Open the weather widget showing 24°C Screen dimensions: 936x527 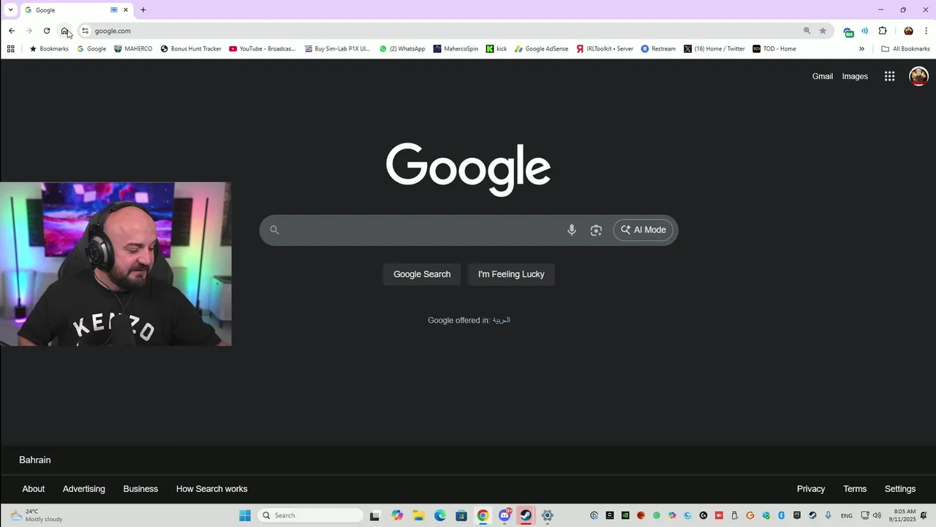[37, 515]
